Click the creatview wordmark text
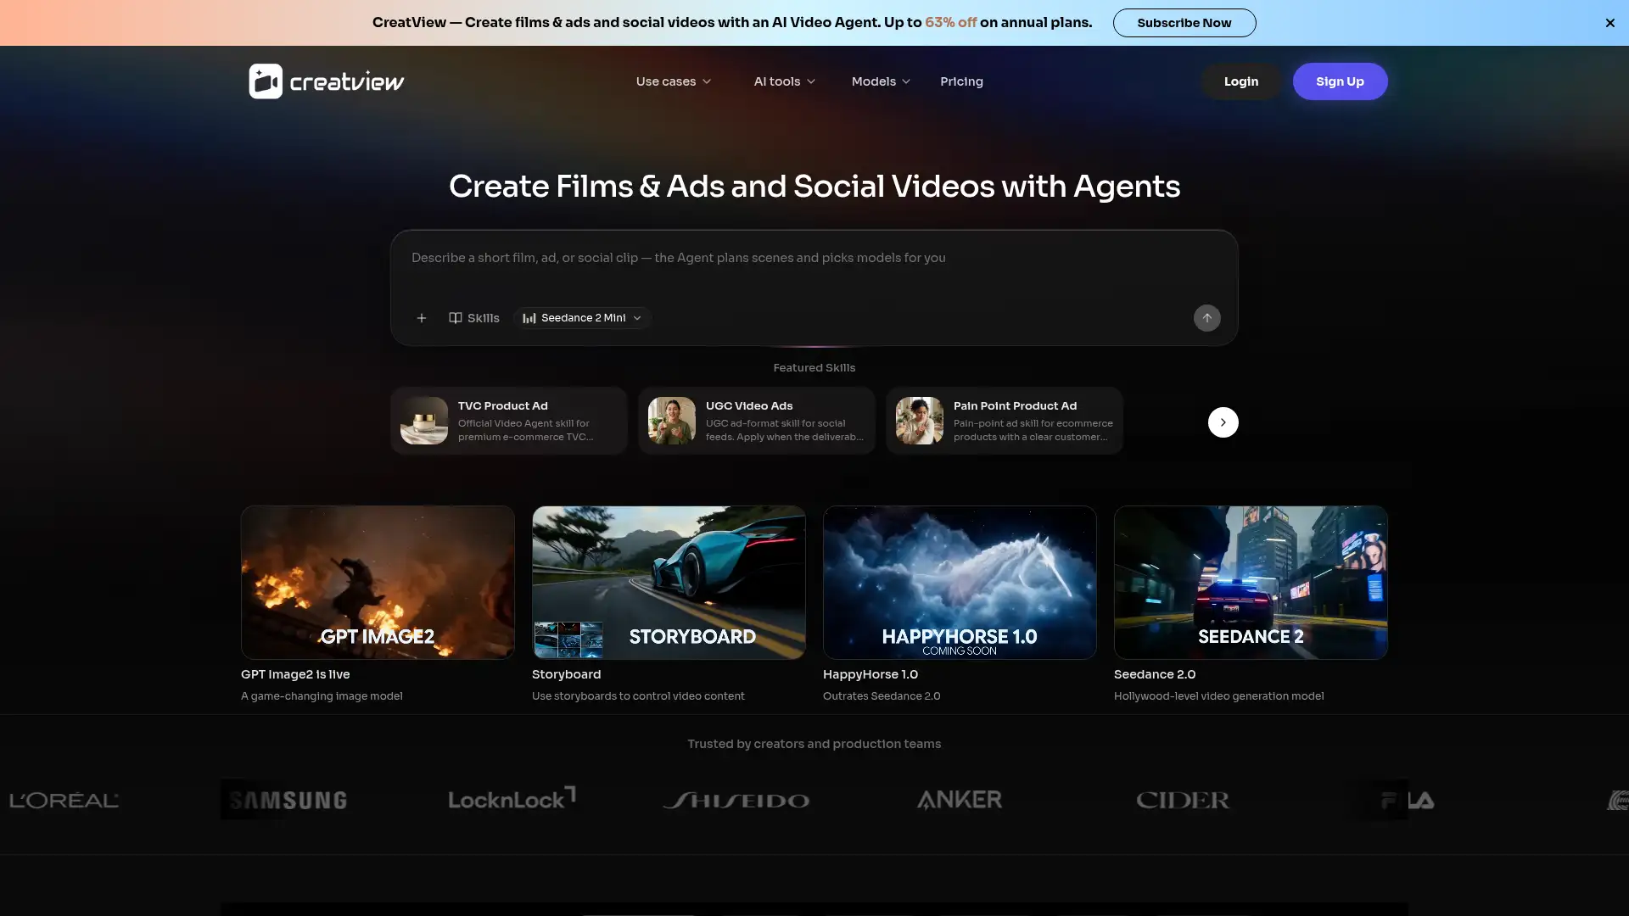Viewport: 1629px width, 916px height. pyautogui.click(x=347, y=81)
